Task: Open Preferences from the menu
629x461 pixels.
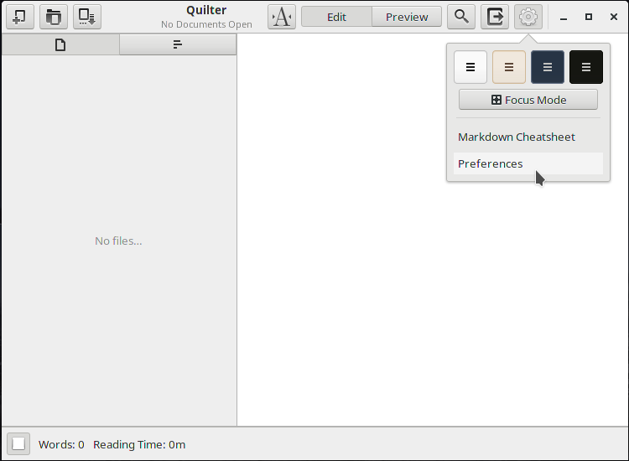Action: 528,163
